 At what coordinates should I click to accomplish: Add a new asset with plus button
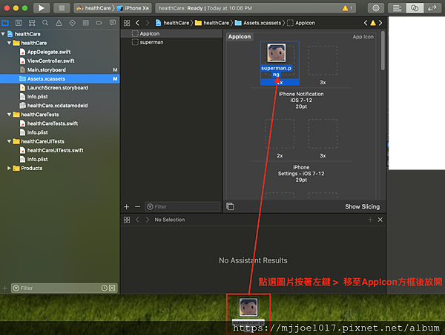point(127,207)
